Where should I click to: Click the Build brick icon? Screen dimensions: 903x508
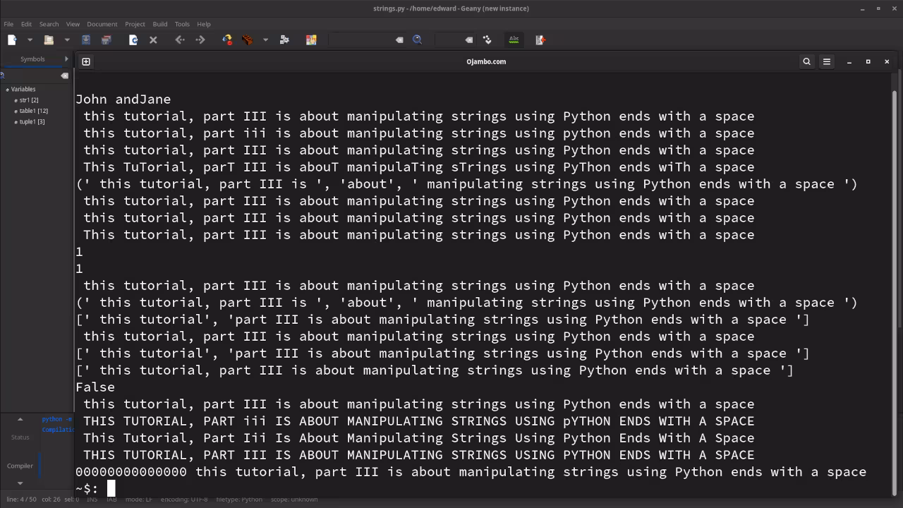pos(247,40)
